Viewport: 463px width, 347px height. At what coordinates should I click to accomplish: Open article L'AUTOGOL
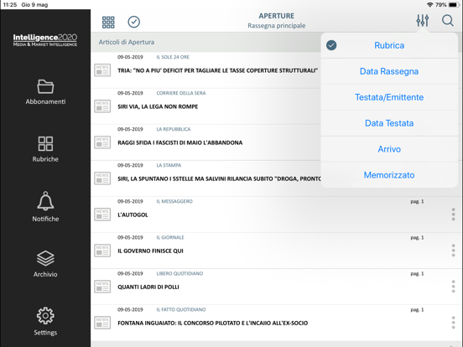click(133, 215)
